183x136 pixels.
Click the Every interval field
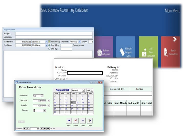point(91,42)
